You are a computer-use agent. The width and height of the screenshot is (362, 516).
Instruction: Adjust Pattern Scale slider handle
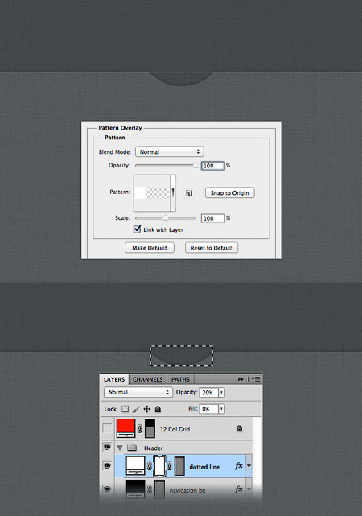166,218
